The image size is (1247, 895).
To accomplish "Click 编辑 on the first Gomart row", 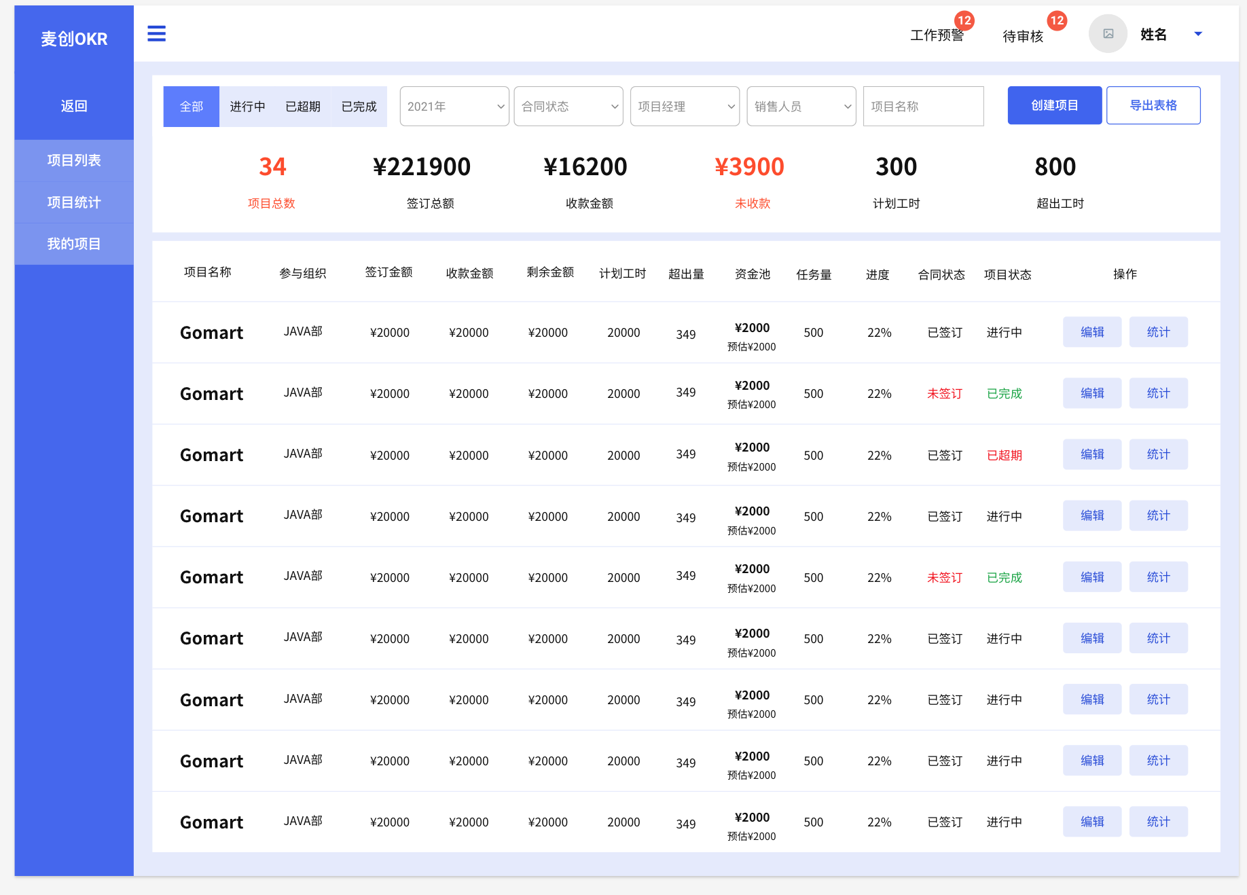I will pyautogui.click(x=1091, y=332).
